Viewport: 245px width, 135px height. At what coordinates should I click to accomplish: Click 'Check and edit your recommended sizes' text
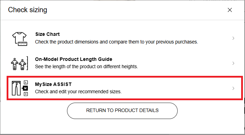(78, 92)
